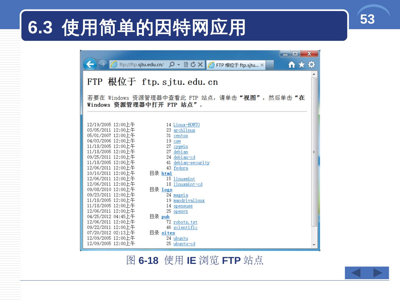Open the pub directory link

(165, 217)
